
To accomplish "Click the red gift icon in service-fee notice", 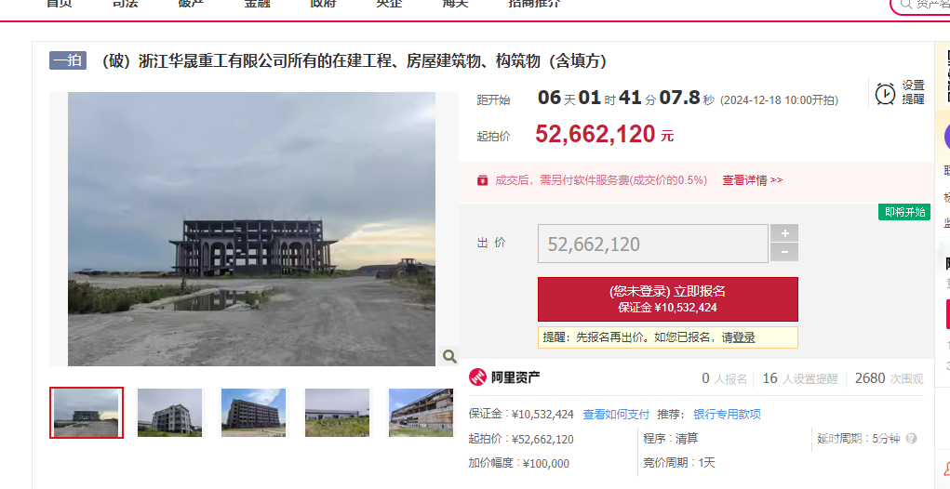I will (x=482, y=179).
